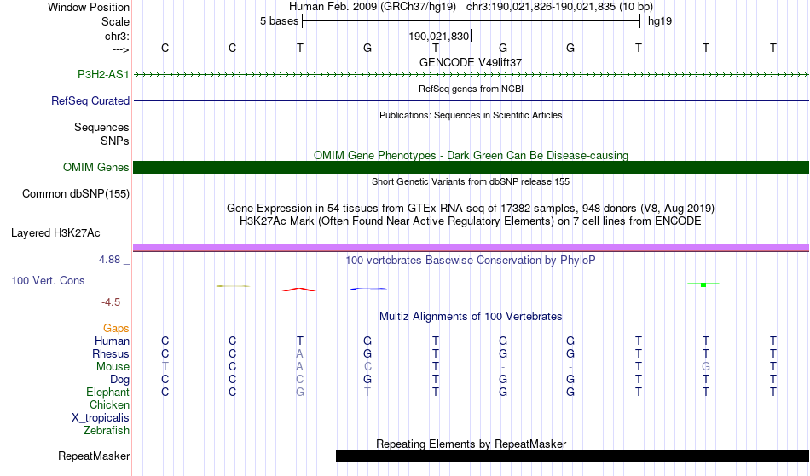Click the Gaps row label
This screenshot has height=476, width=810.
[x=116, y=329]
